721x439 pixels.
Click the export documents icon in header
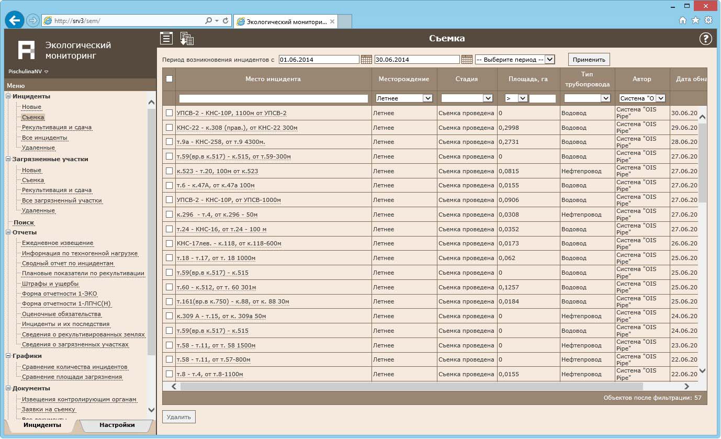point(187,38)
